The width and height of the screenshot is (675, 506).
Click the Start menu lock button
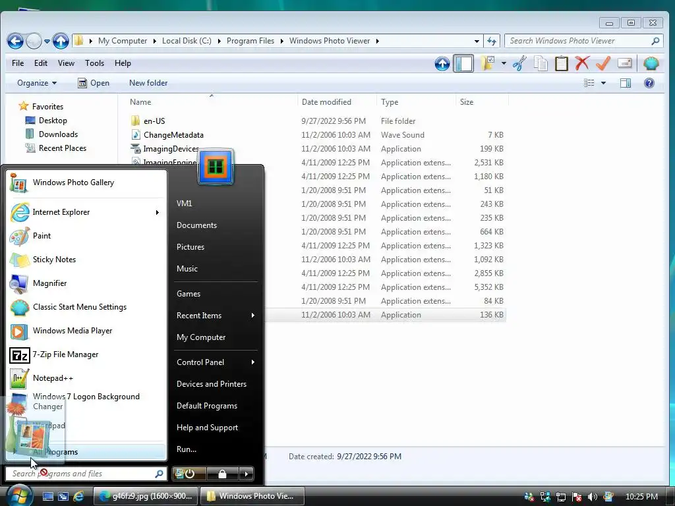(x=222, y=474)
